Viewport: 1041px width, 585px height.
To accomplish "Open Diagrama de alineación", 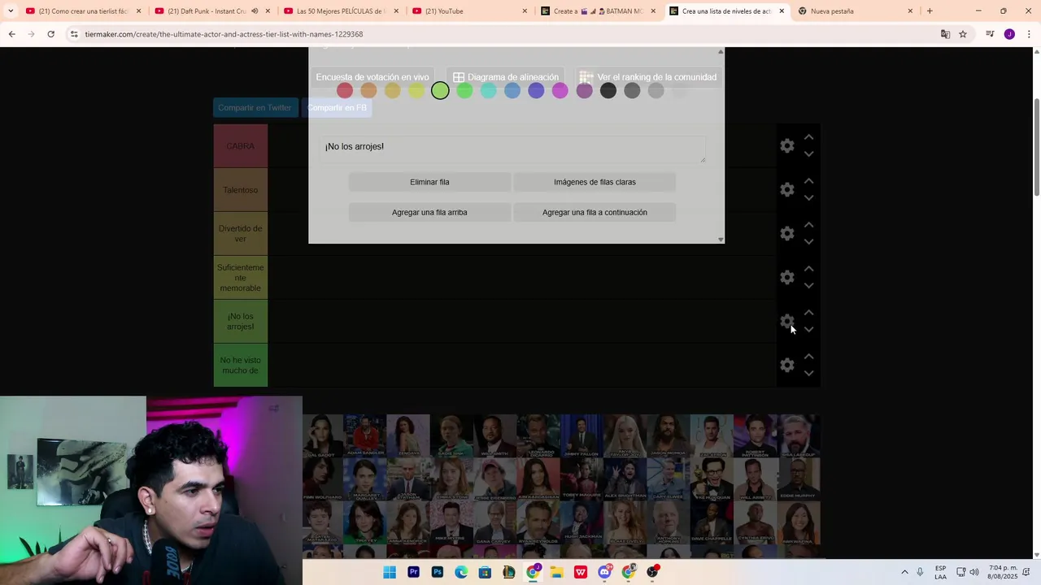I will (x=506, y=77).
